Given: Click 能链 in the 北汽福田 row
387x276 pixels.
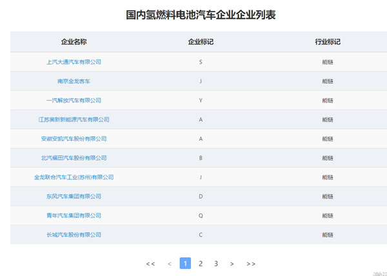Looking at the screenshot, I should (328, 158).
